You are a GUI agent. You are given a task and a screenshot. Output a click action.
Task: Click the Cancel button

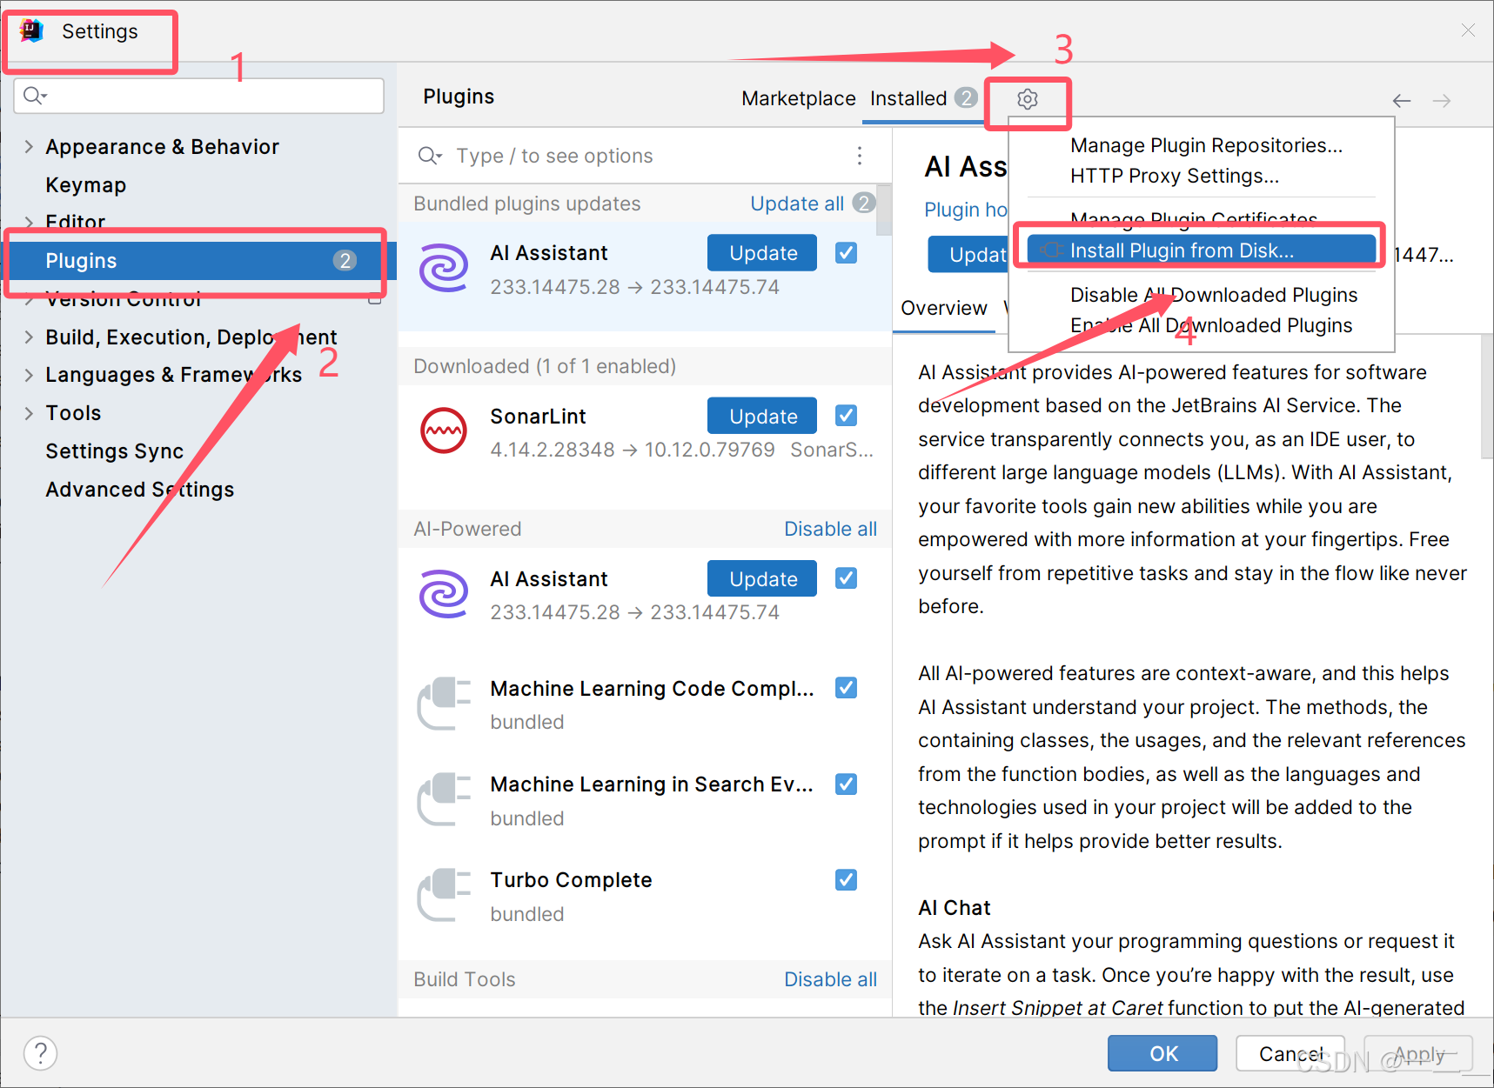[1290, 1053]
